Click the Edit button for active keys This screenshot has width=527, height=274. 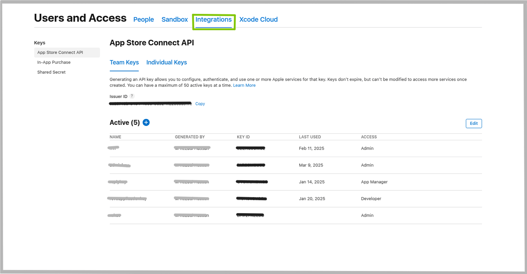(473, 123)
